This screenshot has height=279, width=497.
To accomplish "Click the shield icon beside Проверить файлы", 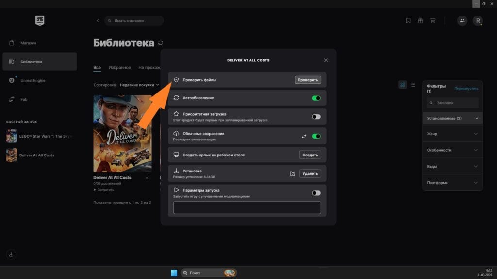I will (176, 80).
